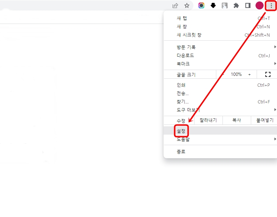Image resolution: width=277 pixels, height=217 pixels.
Task: Click the 잘라내기 cut button
Action: [x=208, y=120]
